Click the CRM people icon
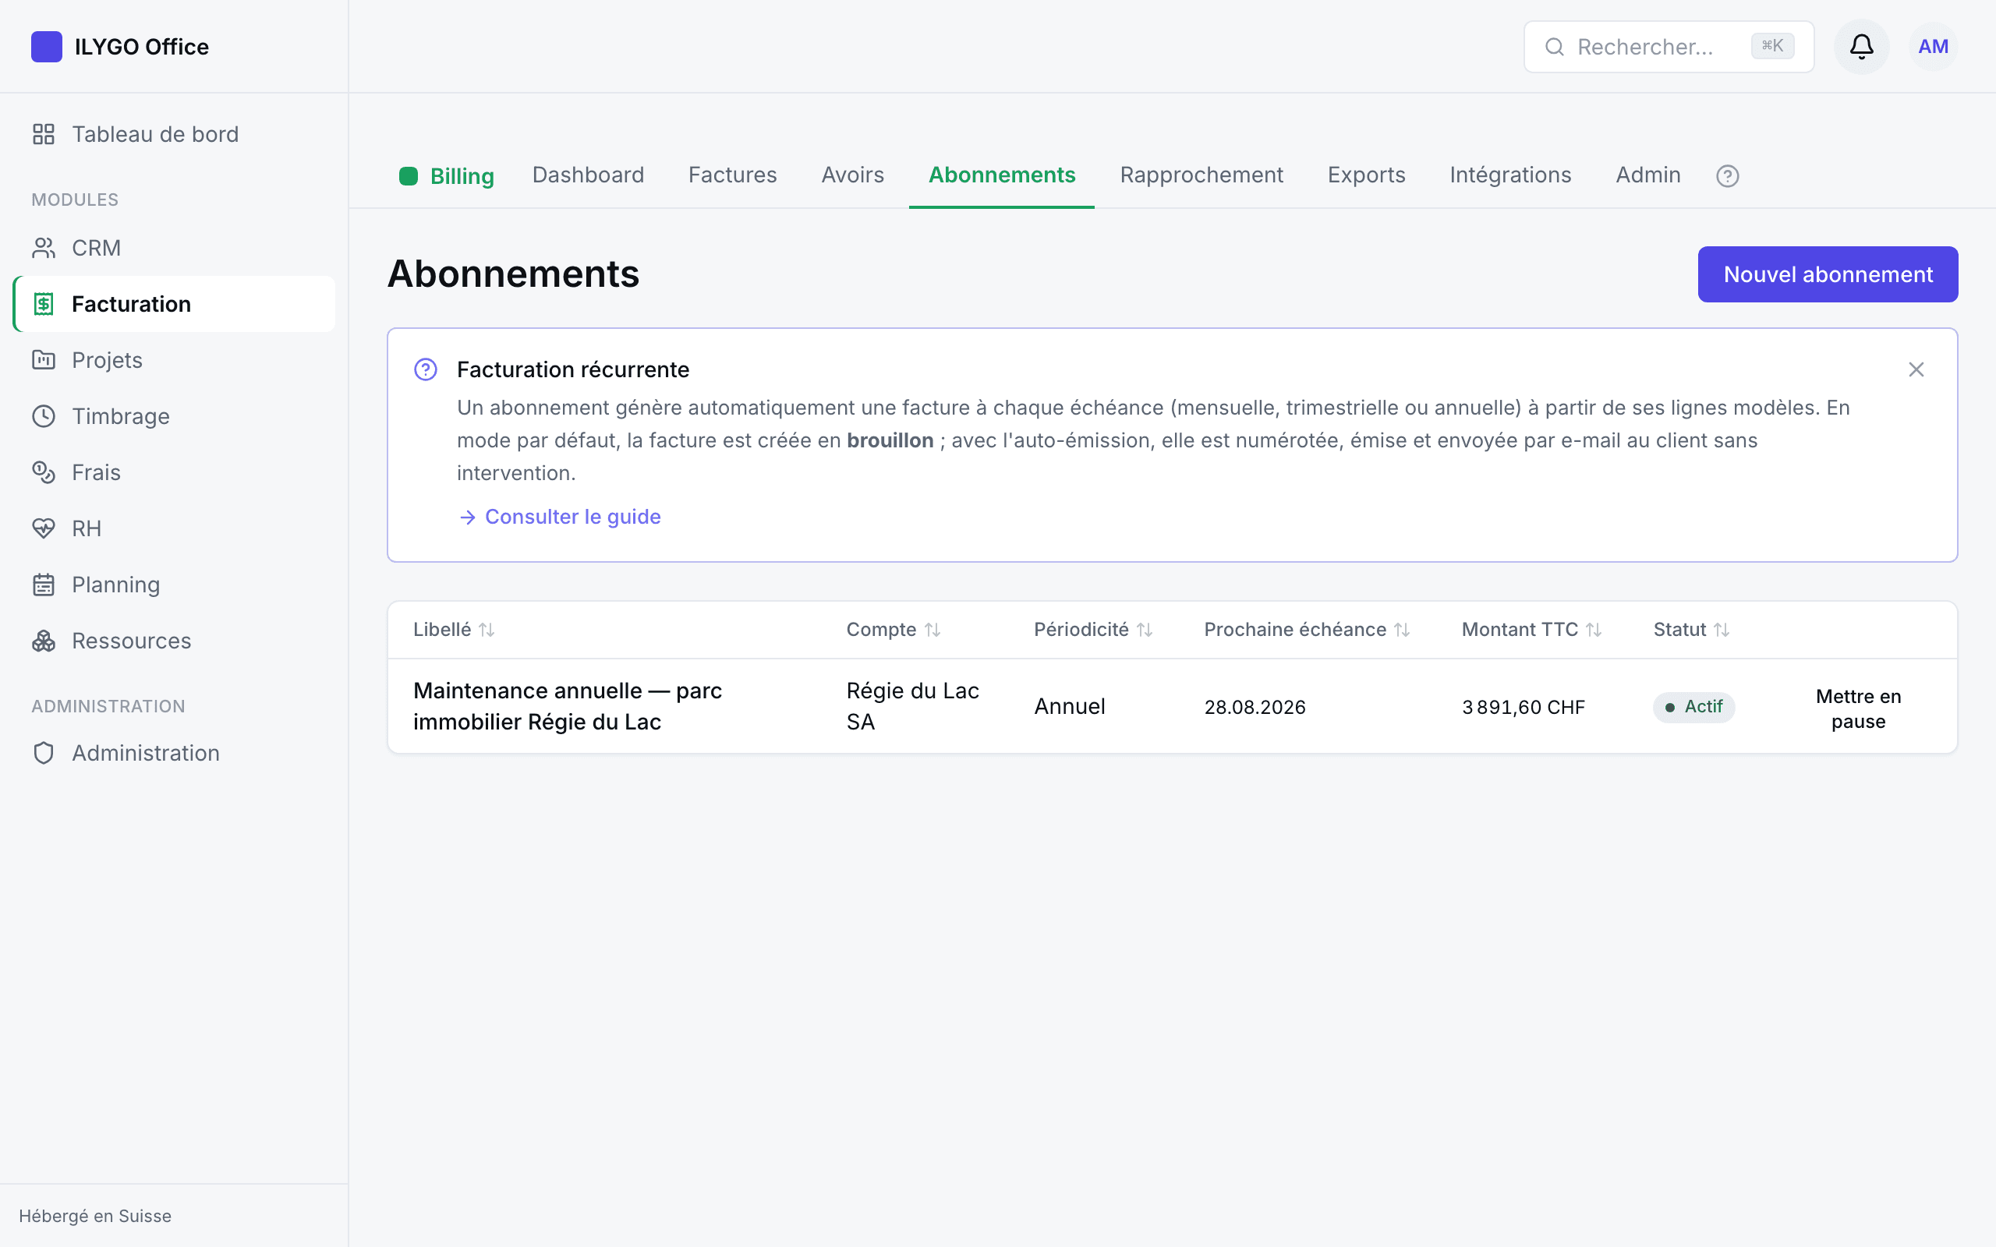This screenshot has width=1996, height=1247. (44, 249)
